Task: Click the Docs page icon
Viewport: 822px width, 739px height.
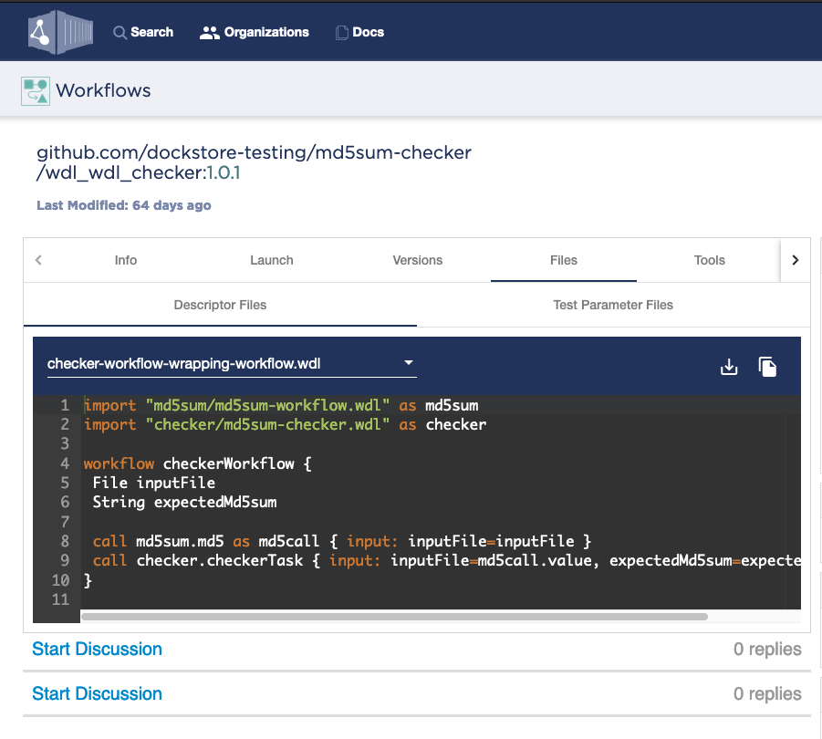Action: [x=342, y=33]
